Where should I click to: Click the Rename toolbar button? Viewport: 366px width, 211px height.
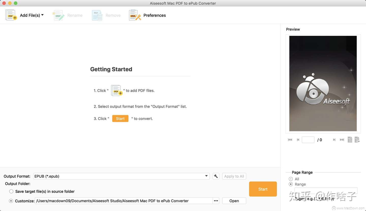pos(68,15)
